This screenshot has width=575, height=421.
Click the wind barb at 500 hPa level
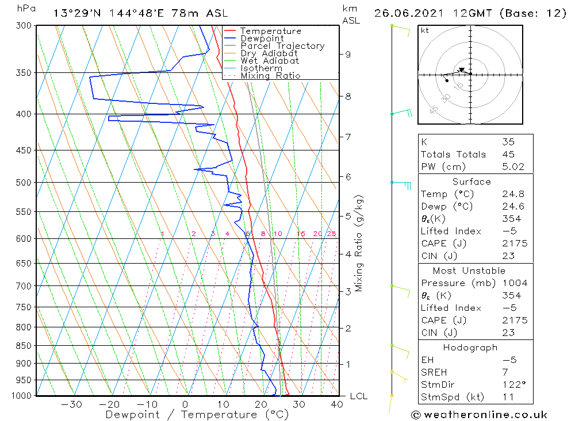tap(401, 185)
